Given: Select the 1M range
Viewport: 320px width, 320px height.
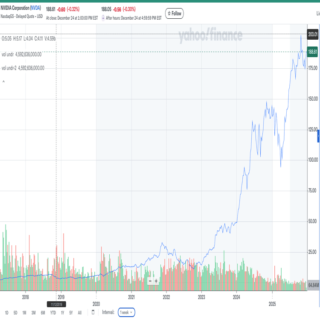Looking at the screenshot, I should click(24, 313).
